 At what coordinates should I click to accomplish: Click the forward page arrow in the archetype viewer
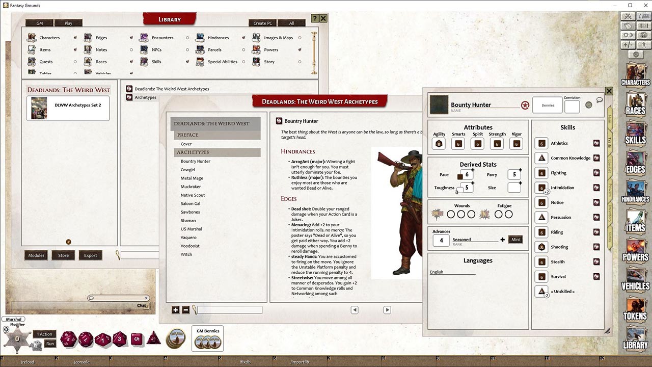pos(387,309)
